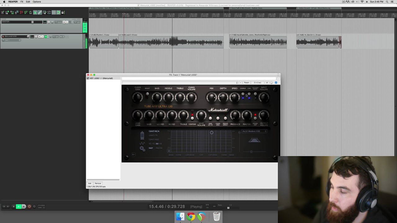The image size is (397, 223).
Task: Click the plus button beside preset box
Action: click(x=240, y=83)
